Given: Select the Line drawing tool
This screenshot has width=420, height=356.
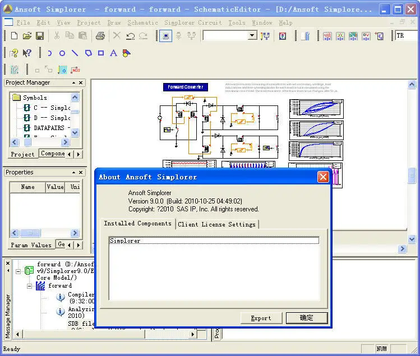Looking at the screenshot, I should coord(75,53).
